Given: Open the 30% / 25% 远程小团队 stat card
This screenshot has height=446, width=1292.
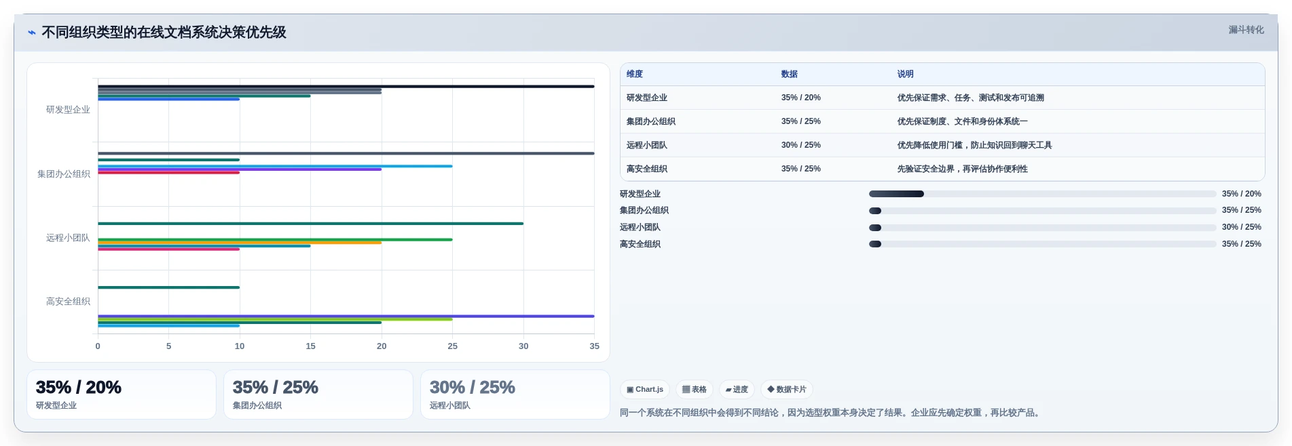Looking at the screenshot, I should pos(515,394).
